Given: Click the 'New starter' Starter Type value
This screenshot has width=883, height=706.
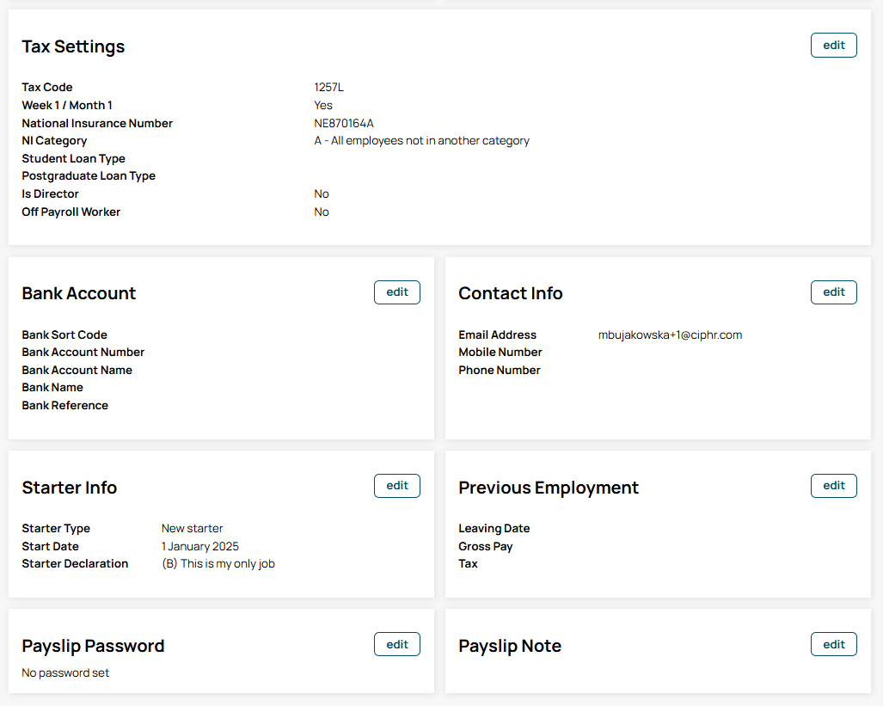Looking at the screenshot, I should (192, 529).
